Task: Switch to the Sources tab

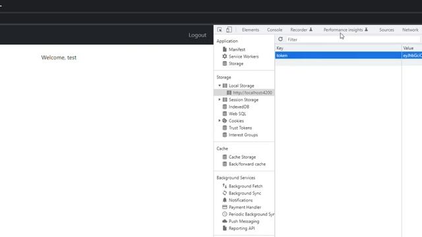Action: click(x=386, y=30)
